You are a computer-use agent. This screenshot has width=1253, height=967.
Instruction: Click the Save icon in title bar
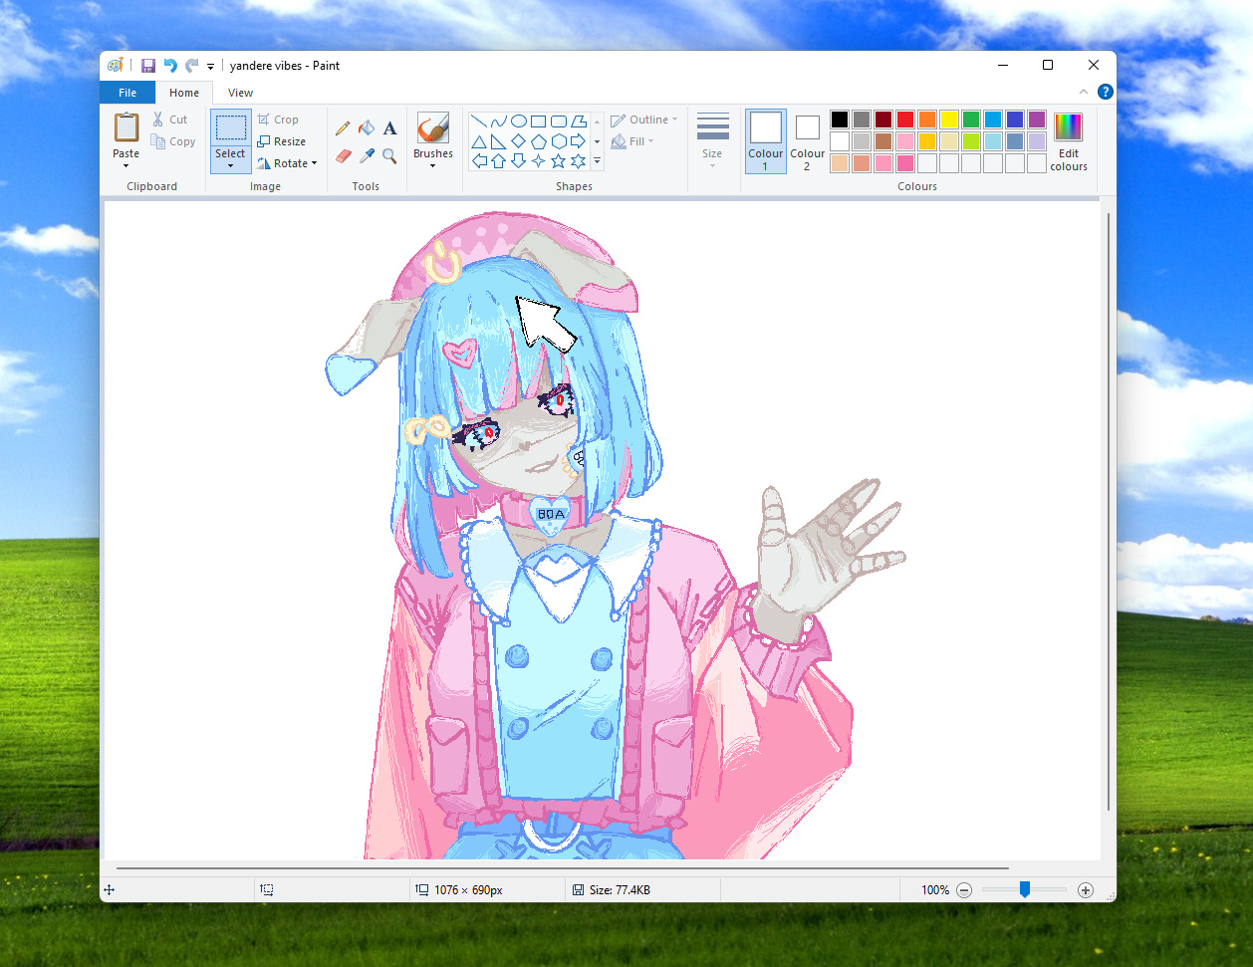click(x=147, y=66)
